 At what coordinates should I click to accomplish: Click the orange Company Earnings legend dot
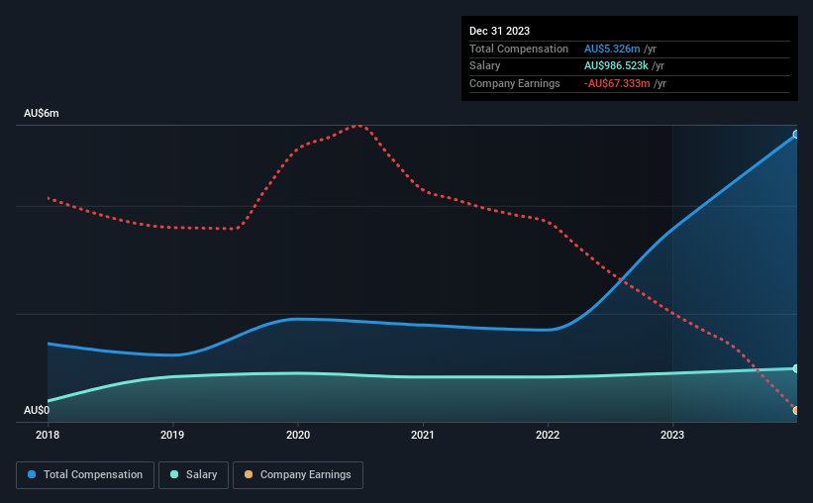click(x=249, y=474)
